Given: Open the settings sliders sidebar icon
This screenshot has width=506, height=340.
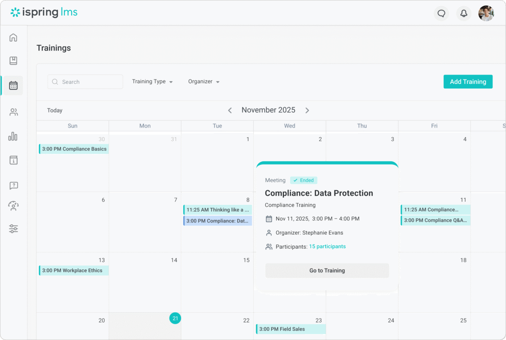Looking at the screenshot, I should 13,229.
